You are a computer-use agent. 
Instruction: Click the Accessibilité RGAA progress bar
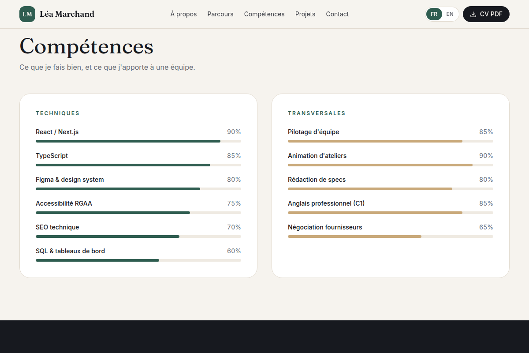click(138, 213)
